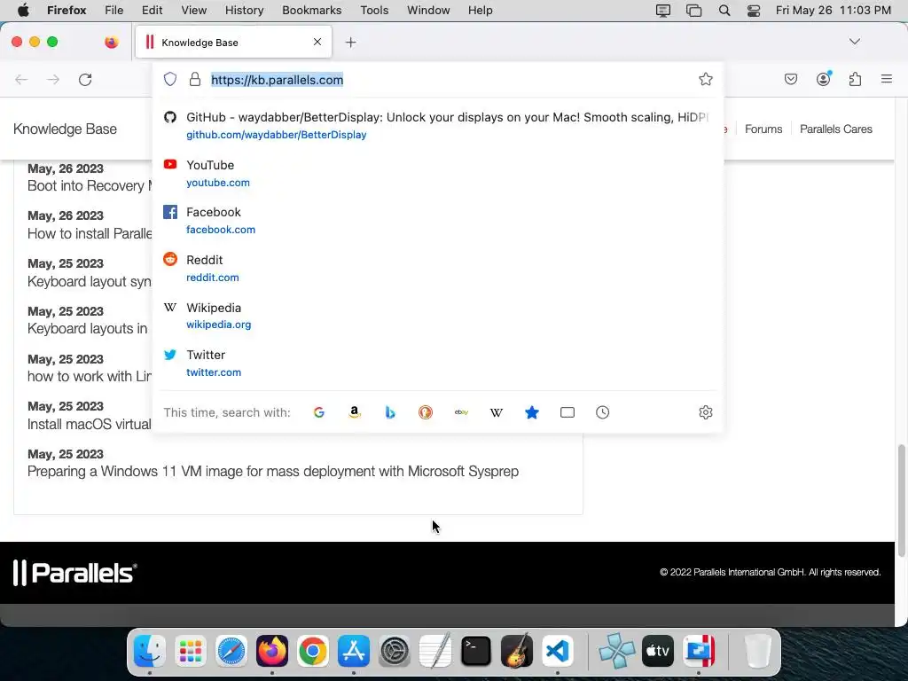This screenshot has height=681, width=908.
Task: Open the Twitter suggestion
Action: [438, 363]
